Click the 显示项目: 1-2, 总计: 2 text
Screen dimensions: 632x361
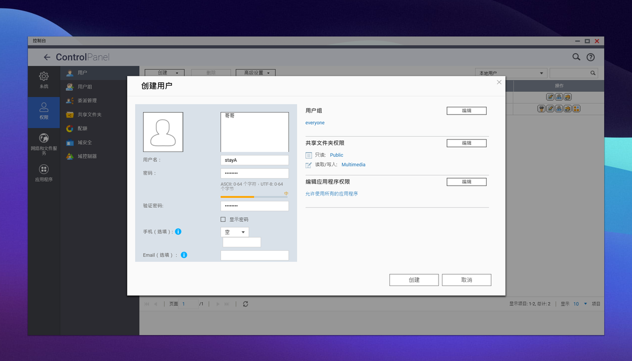coord(530,304)
